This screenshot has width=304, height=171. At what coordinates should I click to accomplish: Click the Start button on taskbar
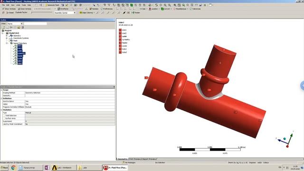pyautogui.click(x=4, y=168)
